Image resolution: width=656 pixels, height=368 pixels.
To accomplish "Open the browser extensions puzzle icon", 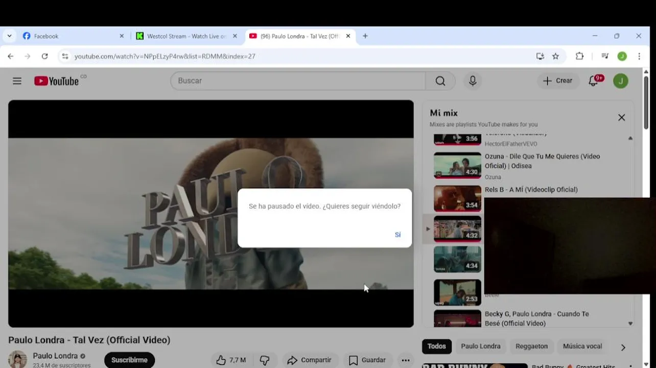I will click(579, 56).
